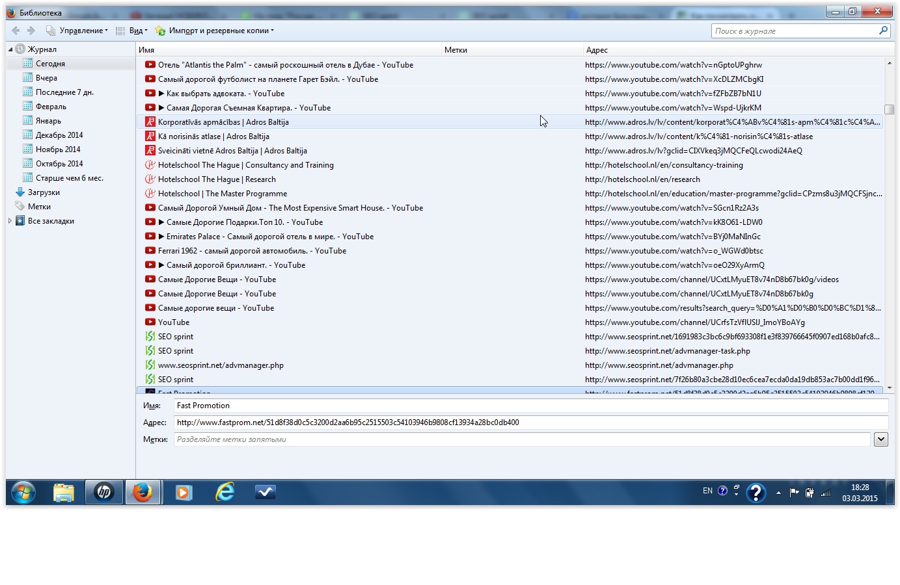Click Adros icon of Korporatīvās apmācības entry
900x585 pixels.
150,122
